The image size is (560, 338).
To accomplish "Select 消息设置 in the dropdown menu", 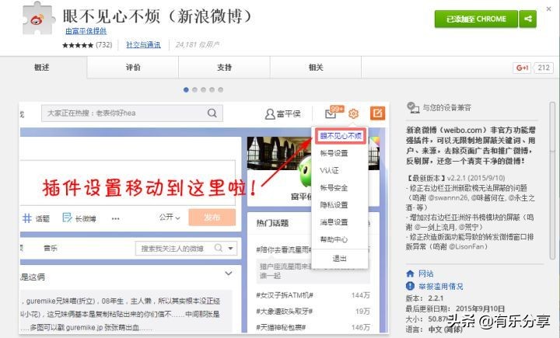I will (x=334, y=222).
